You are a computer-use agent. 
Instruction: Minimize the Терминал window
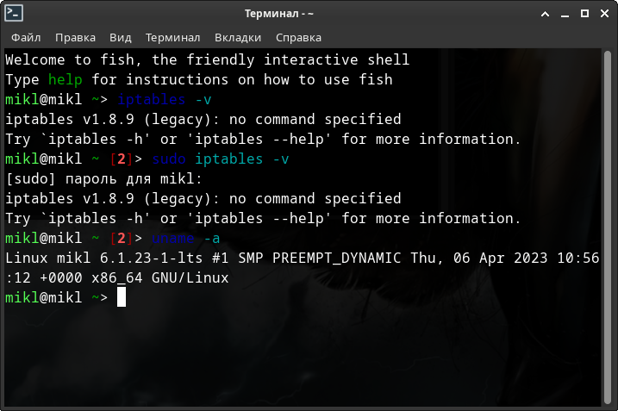click(x=565, y=14)
